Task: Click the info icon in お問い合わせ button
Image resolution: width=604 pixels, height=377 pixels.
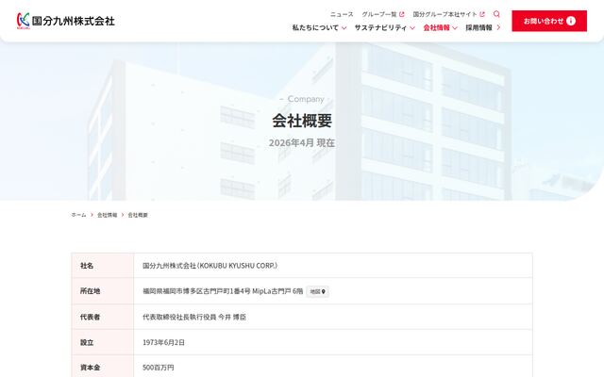Action: (571, 21)
